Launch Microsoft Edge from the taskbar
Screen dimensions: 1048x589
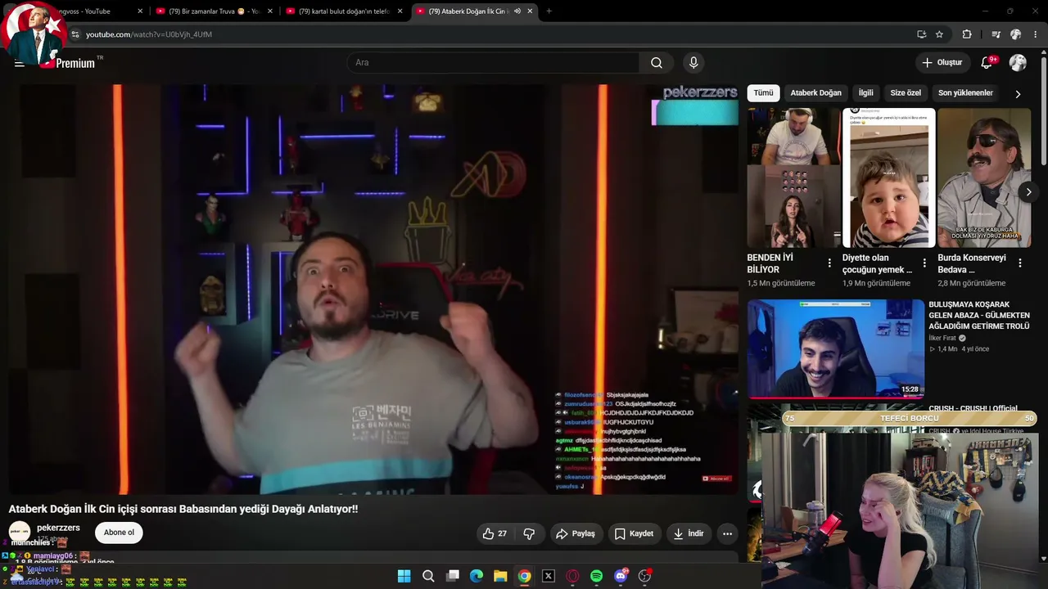[x=477, y=576]
